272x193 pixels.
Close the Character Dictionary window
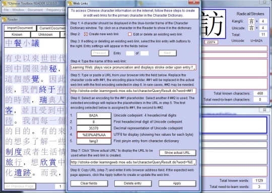[x=264, y=2]
